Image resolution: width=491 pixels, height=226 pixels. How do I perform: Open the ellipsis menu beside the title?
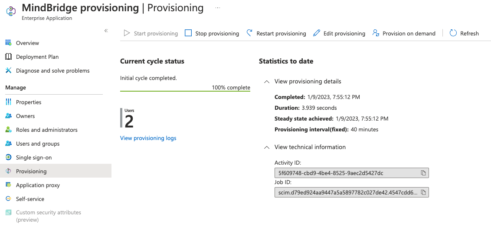(x=218, y=8)
